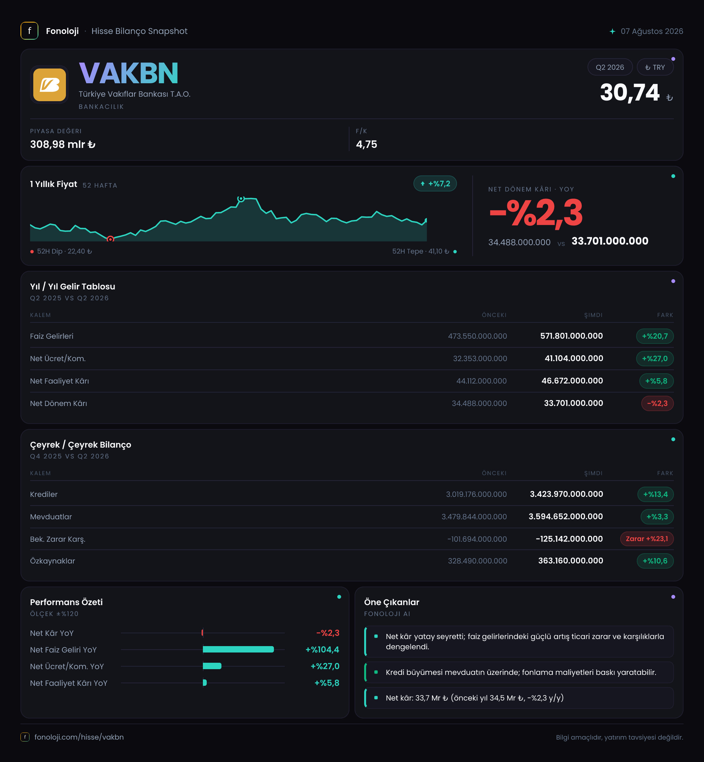
Task: Click the Hisse Bilanço Snapshot subtitle
Action: [140, 31]
